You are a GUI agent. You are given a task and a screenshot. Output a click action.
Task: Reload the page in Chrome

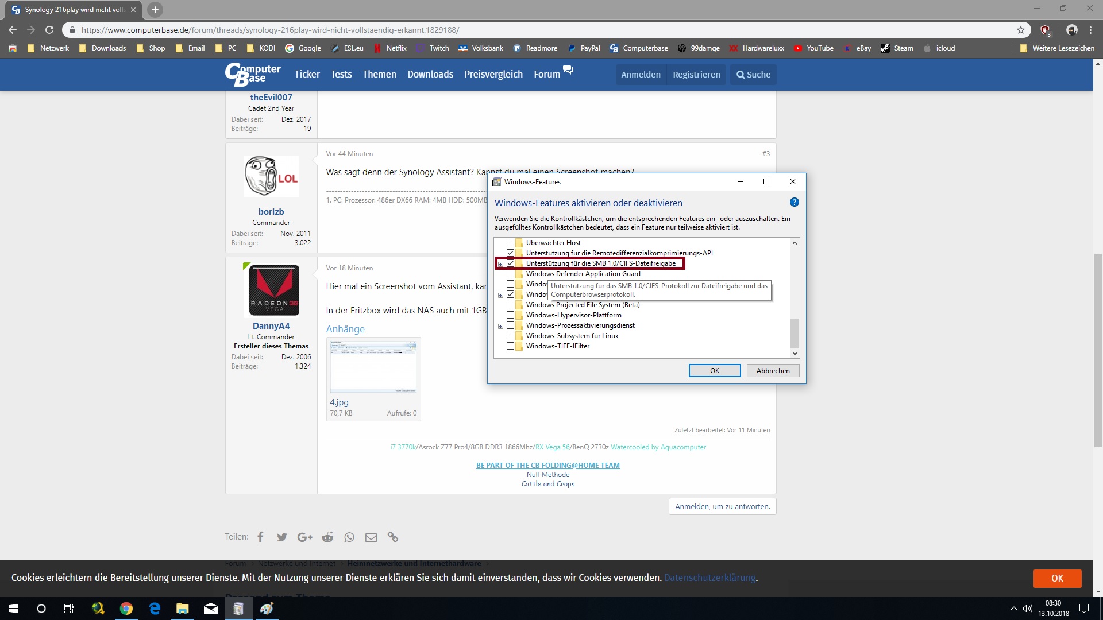(49, 30)
